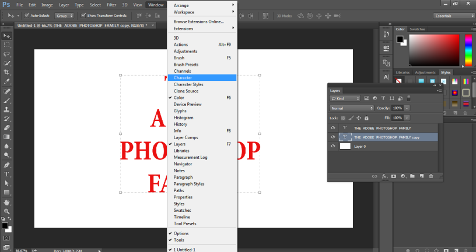Select the Gradient tool
The image size is (476, 252).
point(6,137)
